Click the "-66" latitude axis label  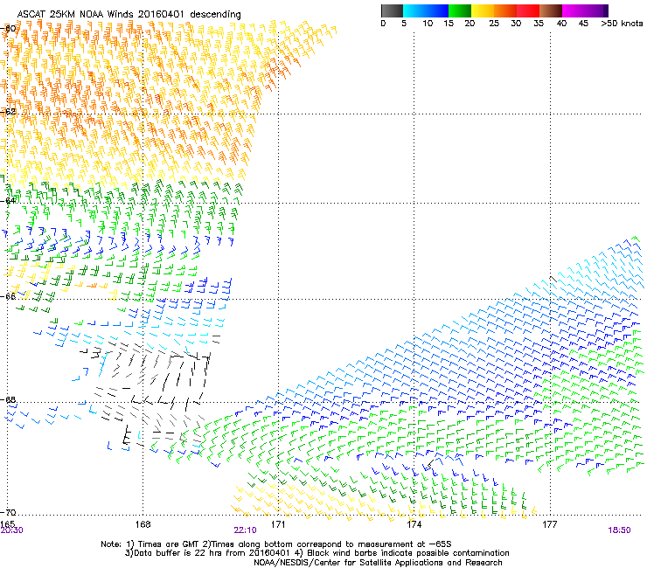(9, 296)
